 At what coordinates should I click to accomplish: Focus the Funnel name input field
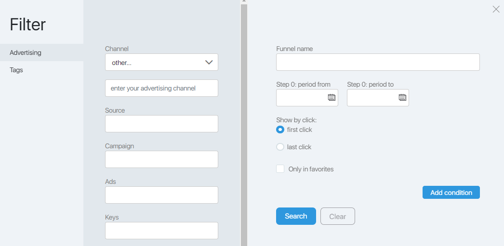click(x=378, y=62)
